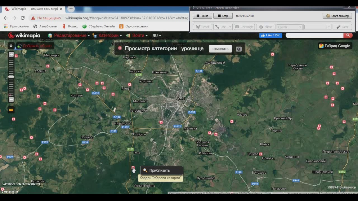Click the отменить button
Viewport: 358px width, 201px height.
[220, 49]
